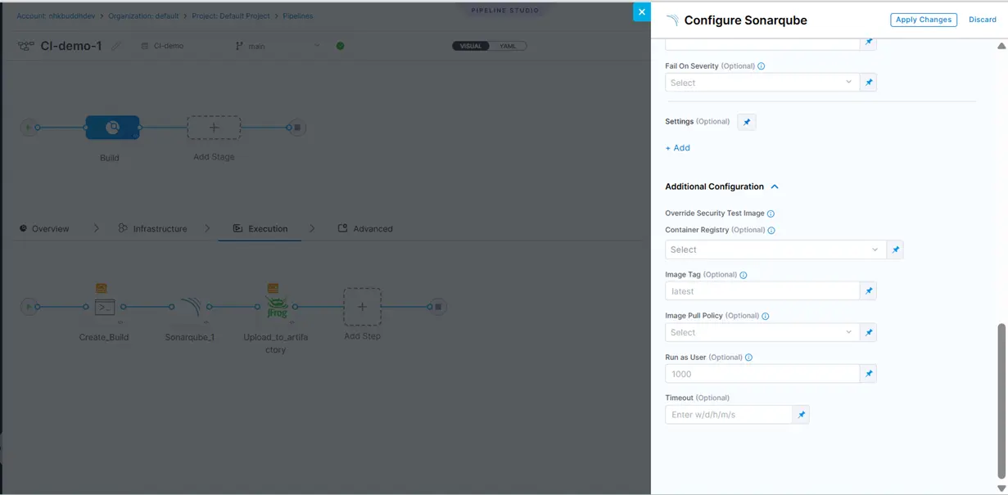
Task: Info icon beside Image Pull Policy
Action: coord(766,316)
